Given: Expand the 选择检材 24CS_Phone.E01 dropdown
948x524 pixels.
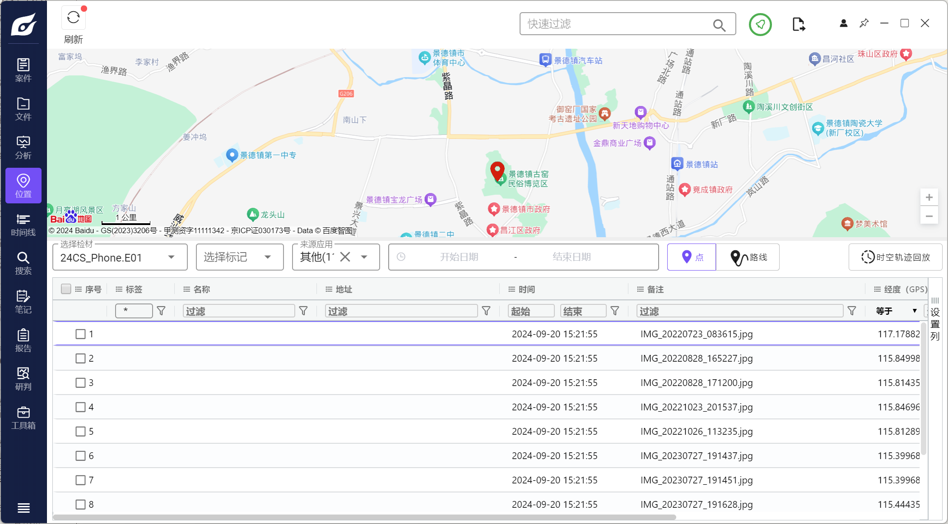Looking at the screenshot, I should [171, 257].
